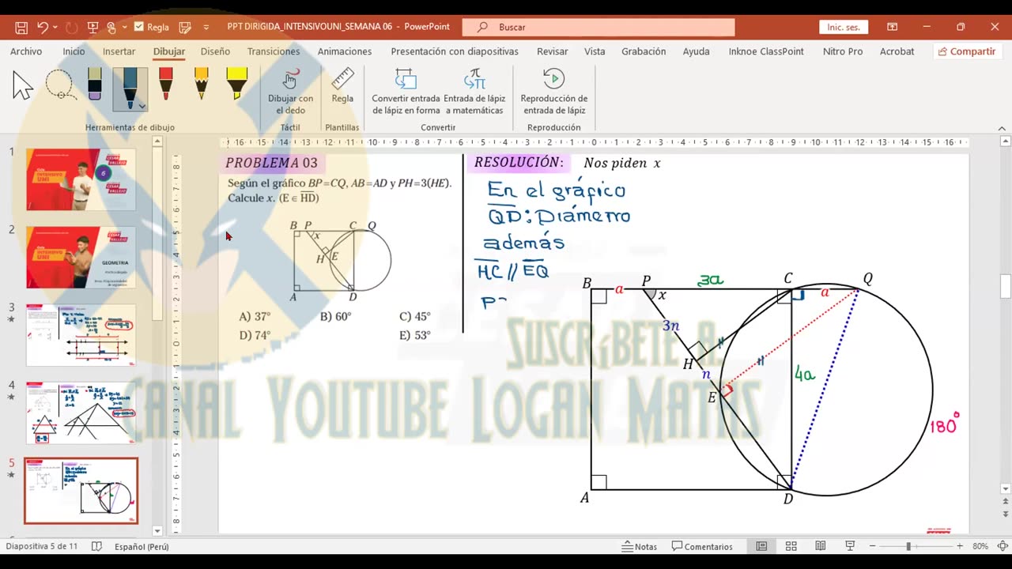Screen dimensions: 1012x569
Task: Undo the last action
Action: coord(43,27)
